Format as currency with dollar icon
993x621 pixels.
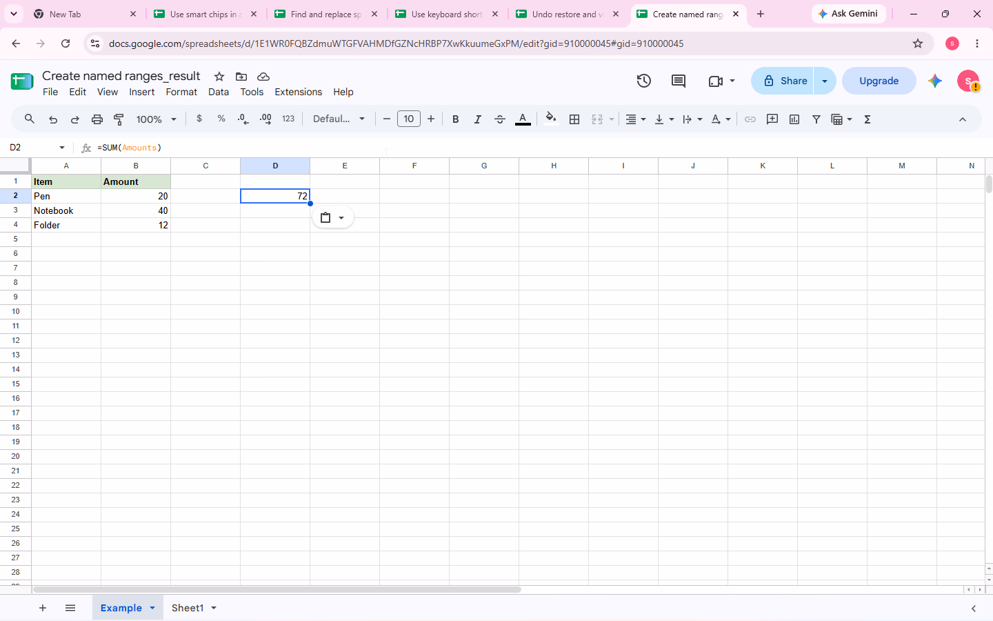click(199, 119)
